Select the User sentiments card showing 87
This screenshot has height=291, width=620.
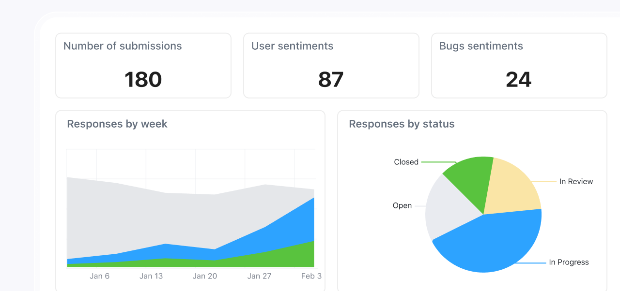(331, 65)
